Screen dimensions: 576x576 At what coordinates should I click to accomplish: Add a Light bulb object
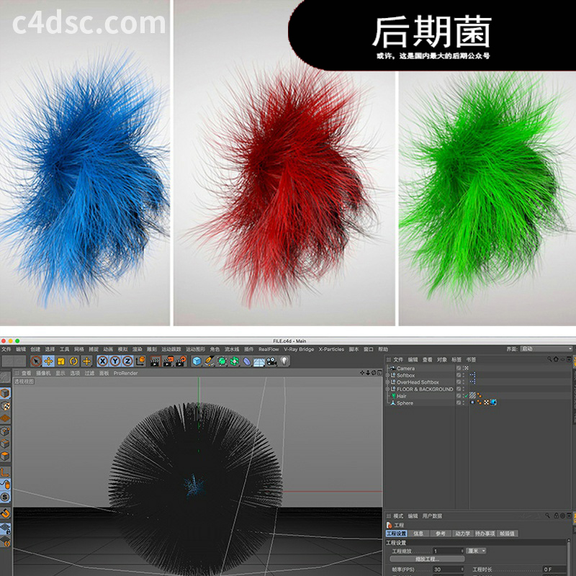coord(284,361)
